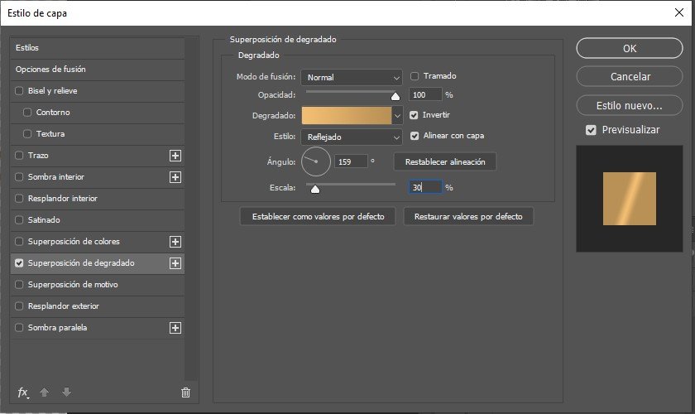Viewport: 695px width, 414px height.
Task: Add another Sombra interior effect with plus icon
Action: click(x=175, y=177)
